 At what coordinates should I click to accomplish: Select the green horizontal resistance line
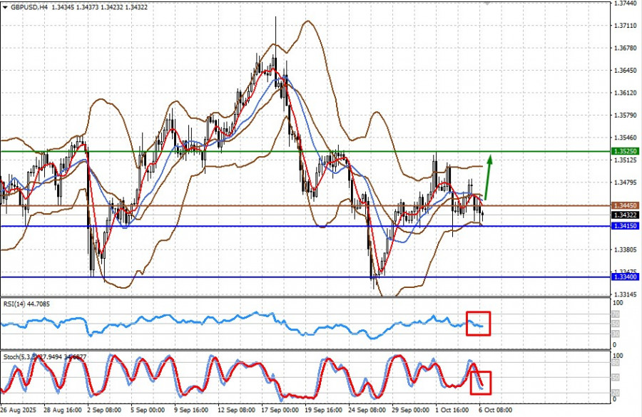(x=305, y=151)
